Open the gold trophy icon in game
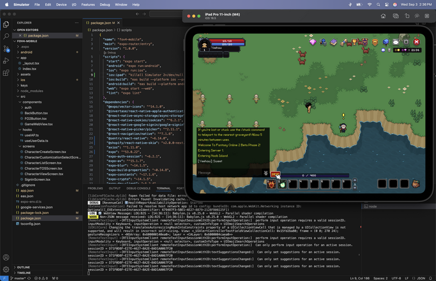The width and height of the screenshot is (436, 281). 354,42
